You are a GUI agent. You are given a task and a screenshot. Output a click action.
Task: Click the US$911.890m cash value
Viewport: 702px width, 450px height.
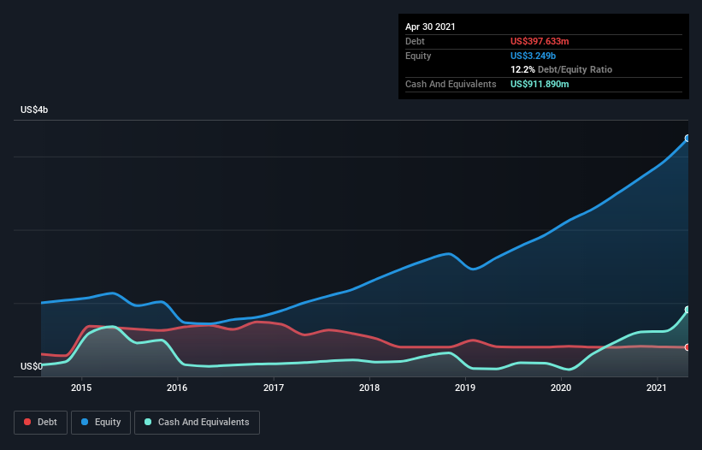point(540,84)
